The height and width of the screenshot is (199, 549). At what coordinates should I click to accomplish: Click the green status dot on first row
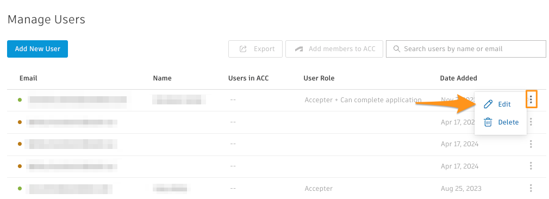point(20,100)
